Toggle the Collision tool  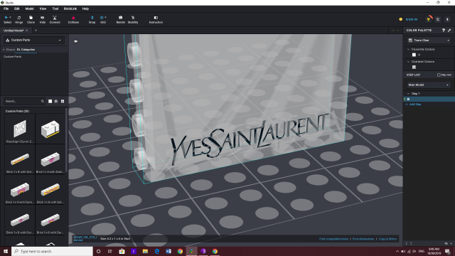coord(73,19)
